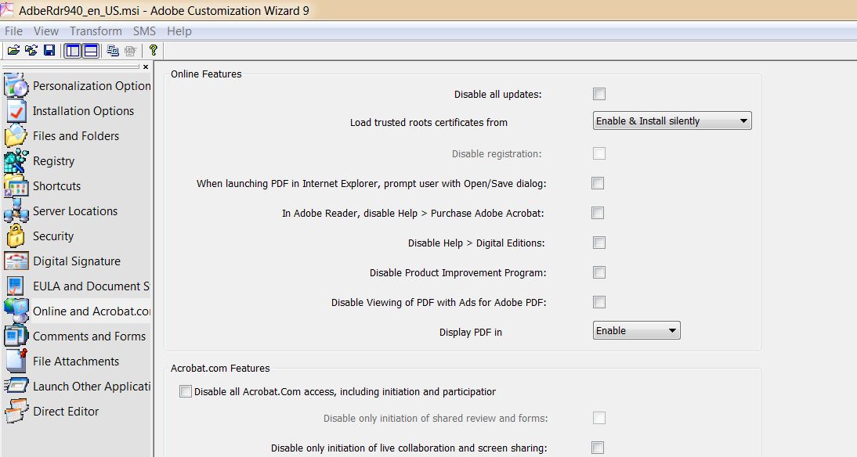Tick Disable Viewing of PDF with Ads
This screenshot has height=457, width=857.
pyautogui.click(x=599, y=302)
